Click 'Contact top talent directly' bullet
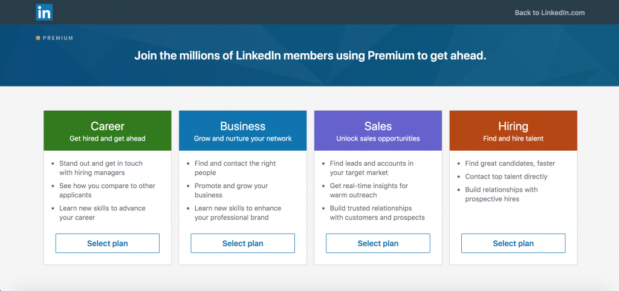619x291 pixels. click(x=506, y=177)
